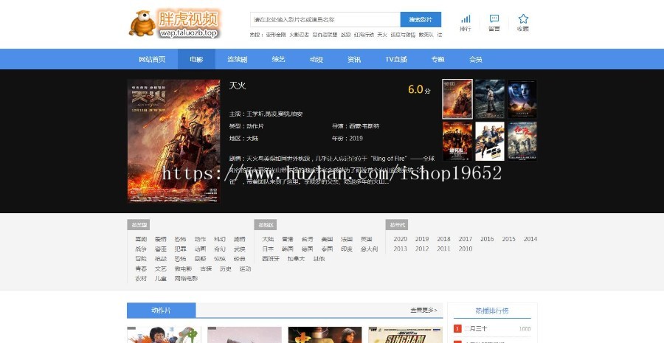Filter by region 日本
The height and width of the screenshot is (343, 664).
(x=268, y=249)
